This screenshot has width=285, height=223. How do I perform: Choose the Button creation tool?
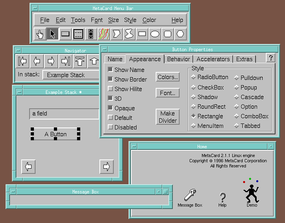coord(65,34)
